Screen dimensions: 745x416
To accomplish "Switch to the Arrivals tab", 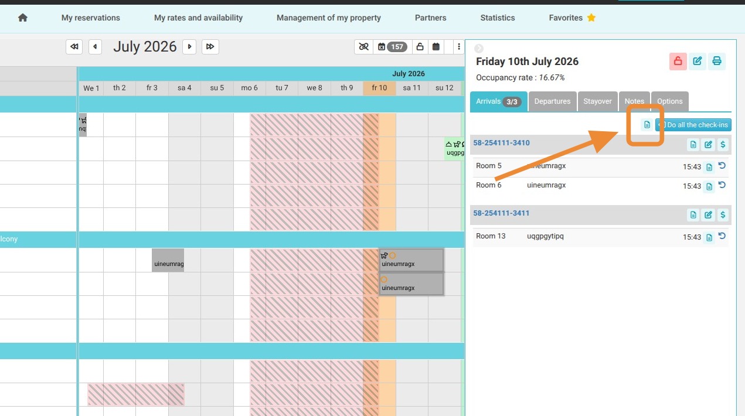I will 498,101.
